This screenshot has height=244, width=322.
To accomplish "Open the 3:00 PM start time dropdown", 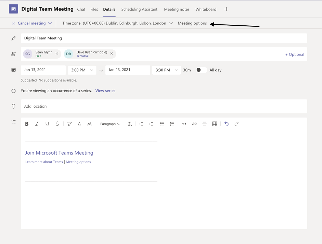I will [82, 70].
